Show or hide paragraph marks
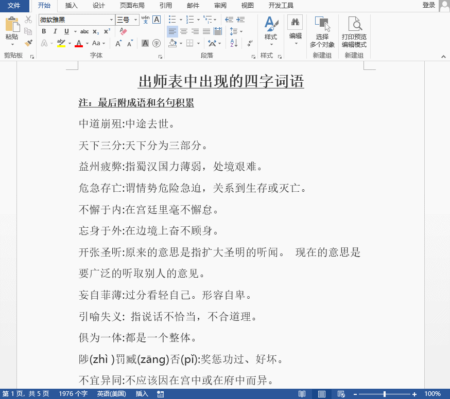450x399 pixels. coord(250,43)
